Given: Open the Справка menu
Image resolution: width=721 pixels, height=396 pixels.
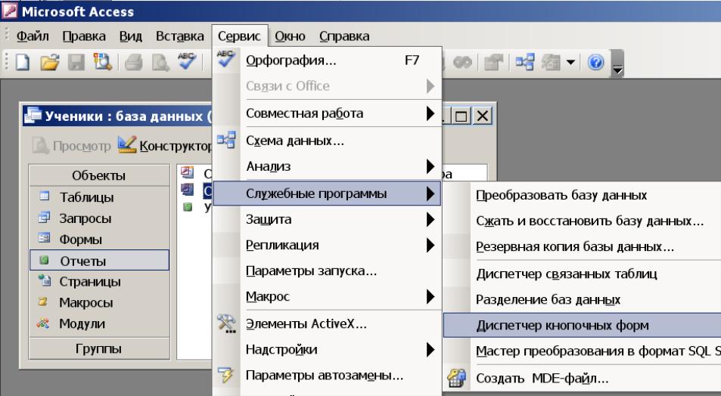Looking at the screenshot, I should (344, 36).
